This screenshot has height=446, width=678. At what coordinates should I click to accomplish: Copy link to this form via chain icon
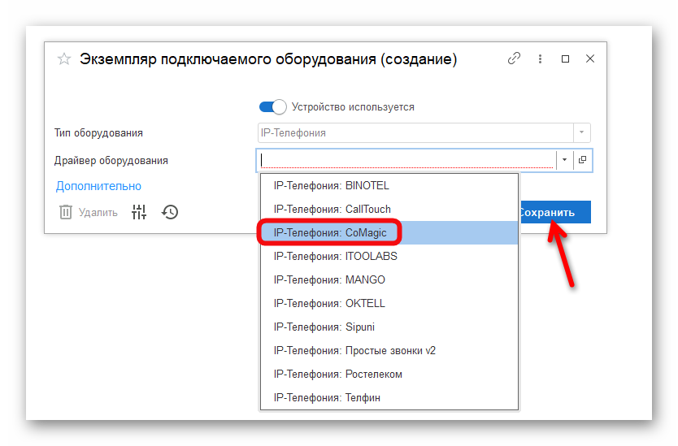(x=514, y=58)
